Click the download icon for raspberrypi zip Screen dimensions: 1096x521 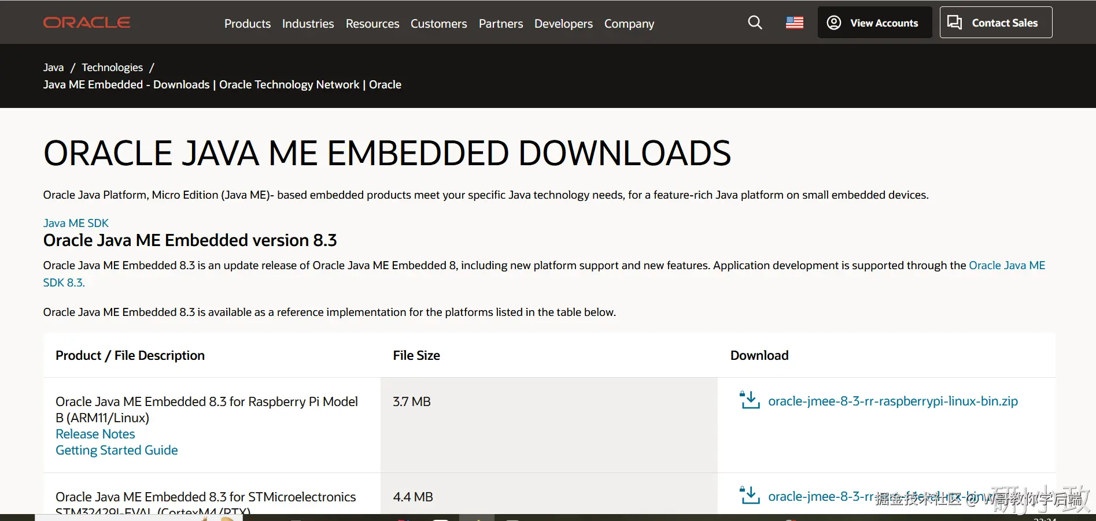[x=750, y=400]
